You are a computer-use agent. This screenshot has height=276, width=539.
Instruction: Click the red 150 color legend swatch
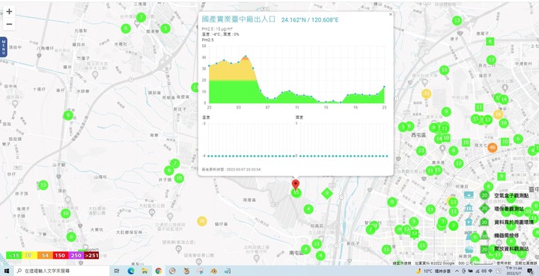click(x=61, y=255)
